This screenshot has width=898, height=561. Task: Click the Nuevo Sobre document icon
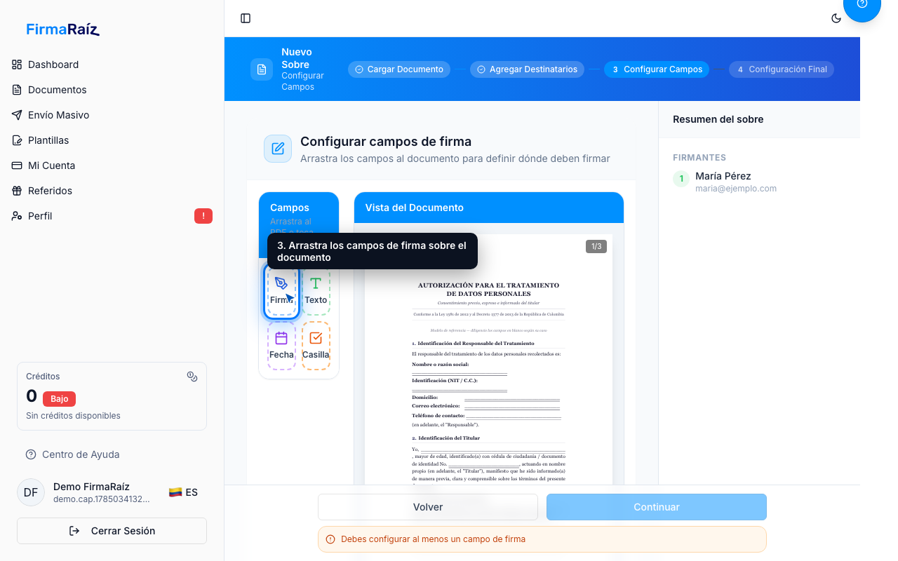point(262,69)
